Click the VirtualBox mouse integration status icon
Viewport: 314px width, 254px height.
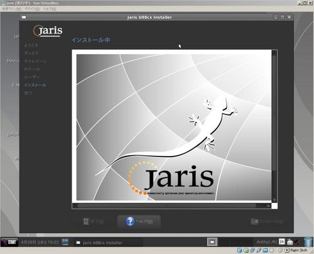[281, 250]
